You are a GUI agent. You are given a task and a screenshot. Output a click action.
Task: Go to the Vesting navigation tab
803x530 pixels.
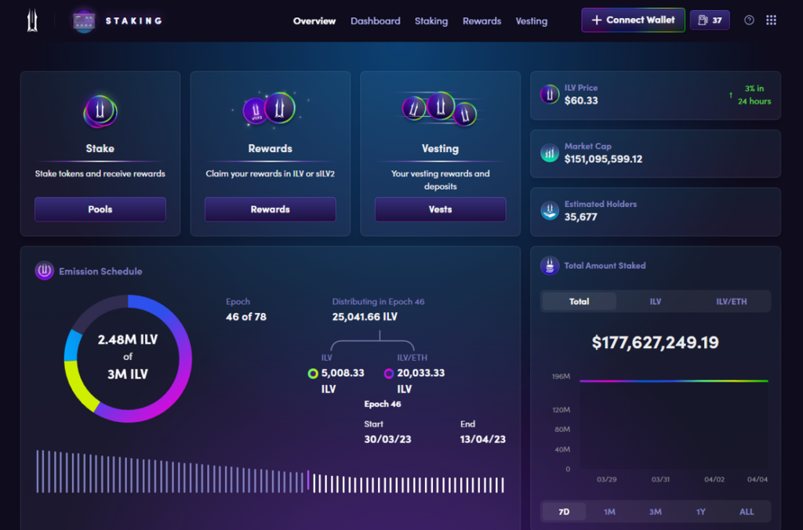pyautogui.click(x=532, y=21)
